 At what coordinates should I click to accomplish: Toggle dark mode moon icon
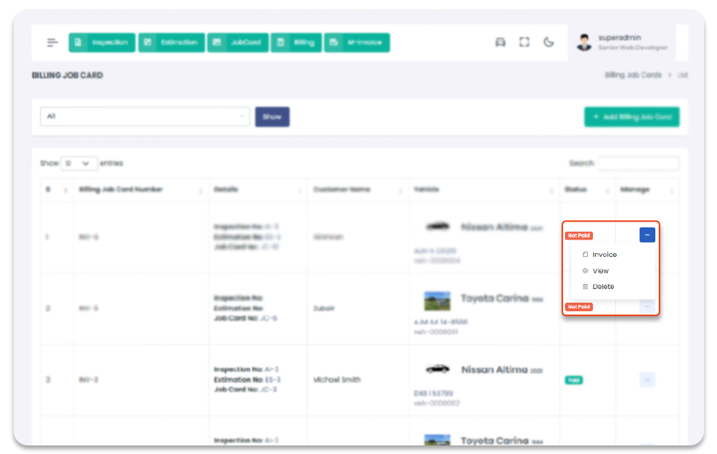point(549,42)
